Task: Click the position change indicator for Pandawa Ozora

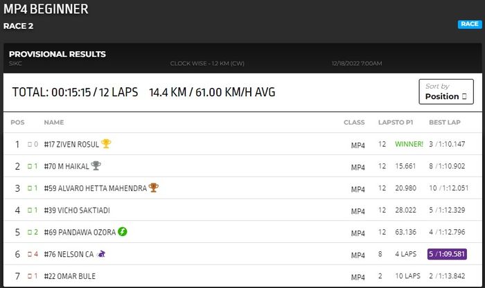Action: click(33, 232)
